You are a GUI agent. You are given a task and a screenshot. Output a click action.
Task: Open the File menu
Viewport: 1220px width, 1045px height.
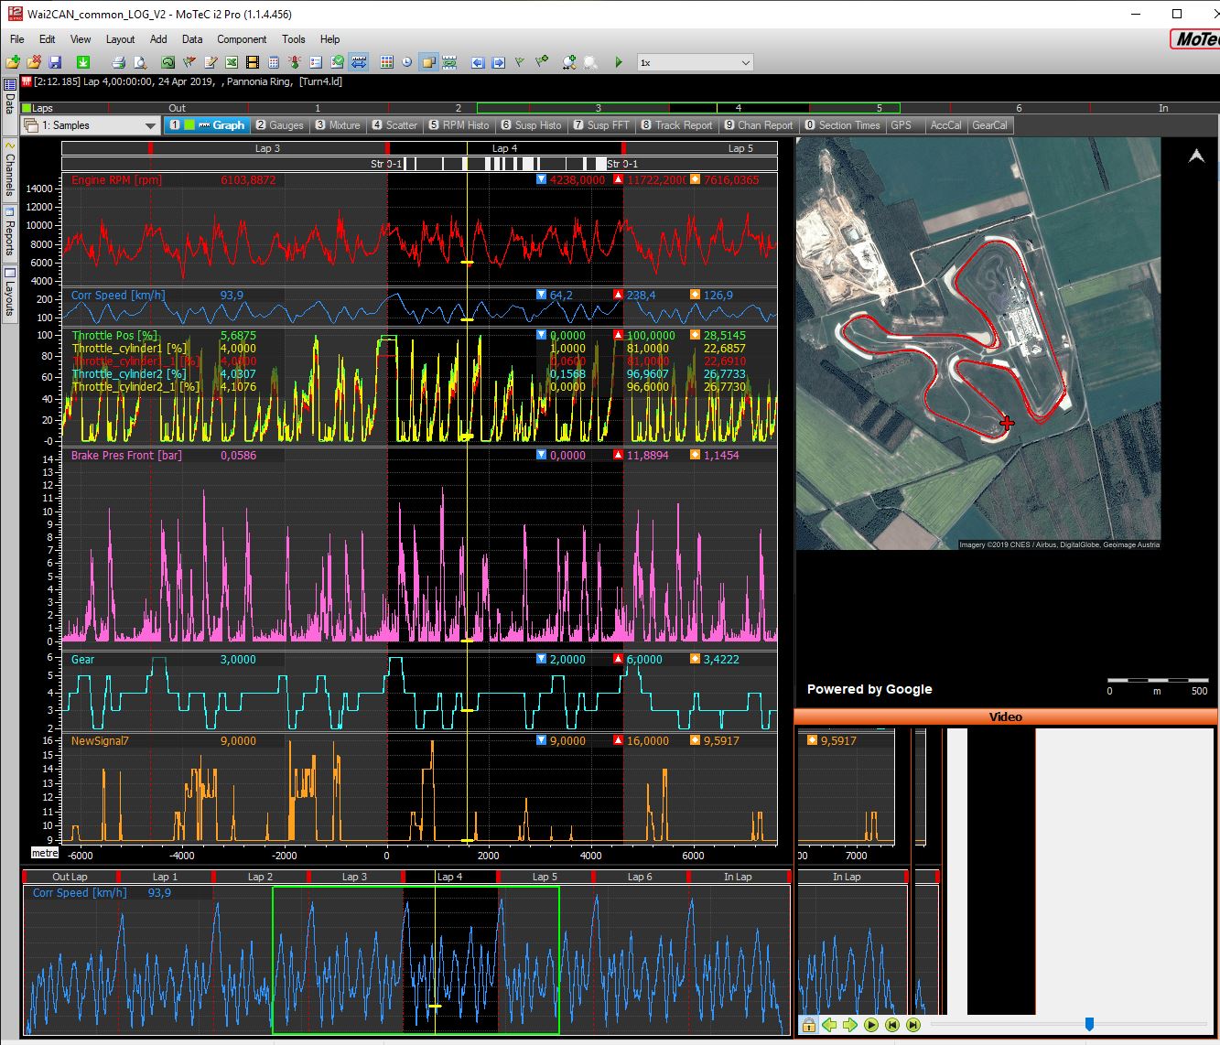tap(17, 39)
